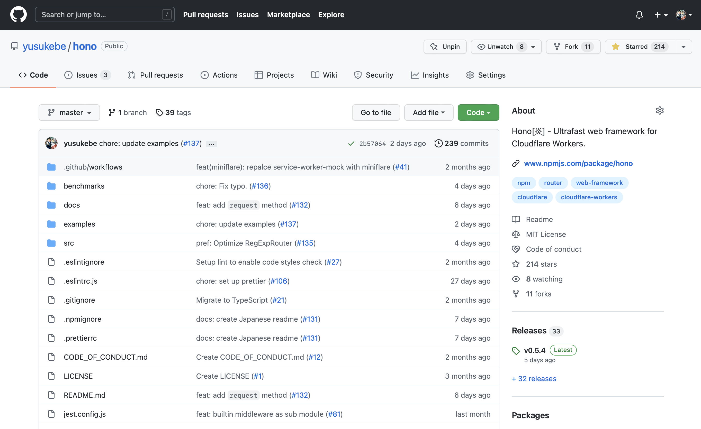Open the repository Pull requests tab

155,75
